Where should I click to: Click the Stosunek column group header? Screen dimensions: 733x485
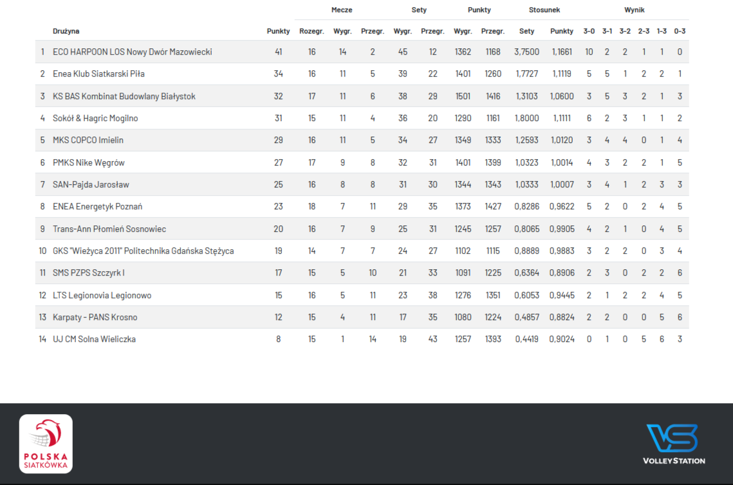point(544,10)
